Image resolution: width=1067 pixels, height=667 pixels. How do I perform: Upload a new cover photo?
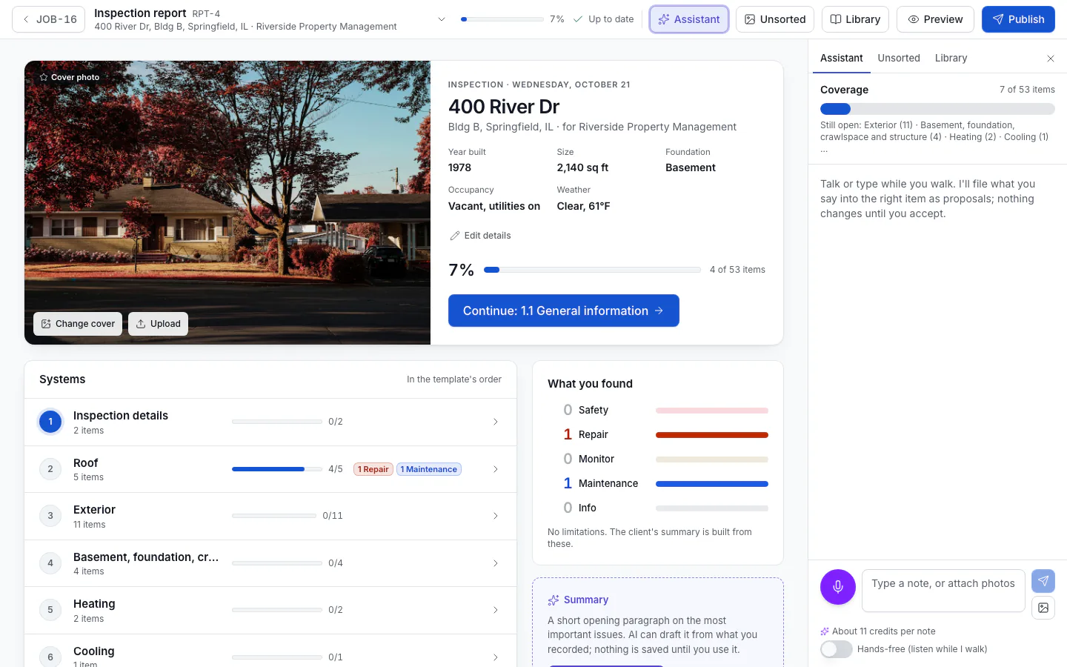tap(158, 324)
